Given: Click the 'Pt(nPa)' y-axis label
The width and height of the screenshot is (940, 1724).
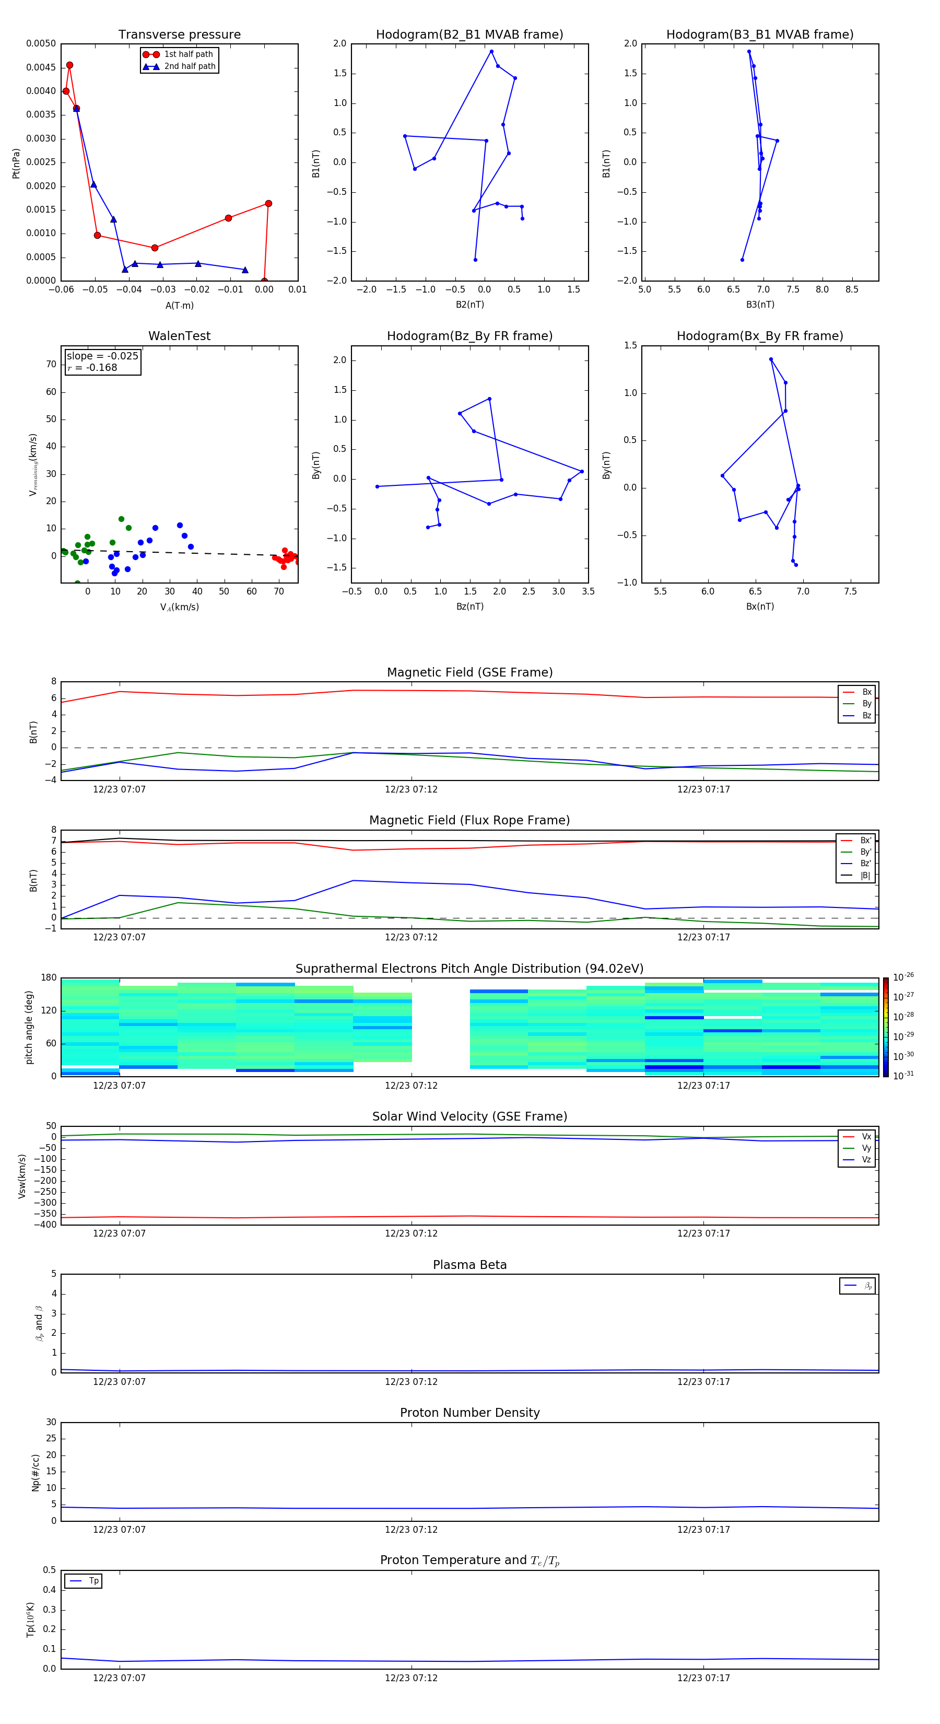Looking at the screenshot, I should coord(16,164).
